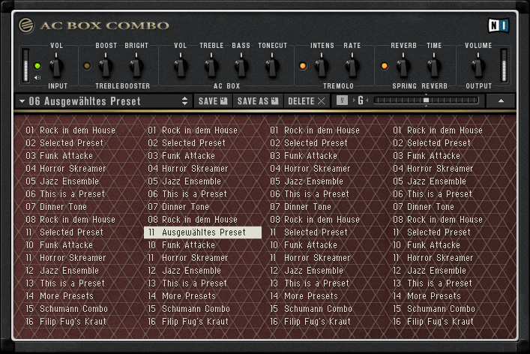Select 06 This is a Preset in fourth column
The width and height of the screenshot is (530, 354).
pos(433,194)
